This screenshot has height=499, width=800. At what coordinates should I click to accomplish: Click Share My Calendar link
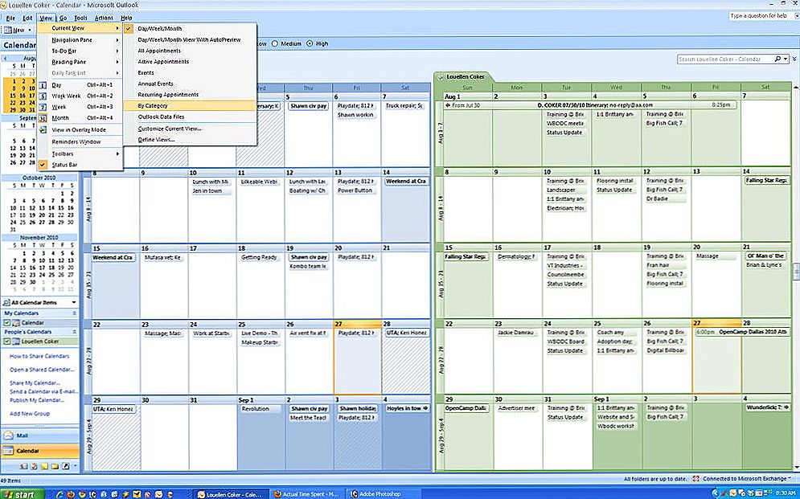click(35, 383)
